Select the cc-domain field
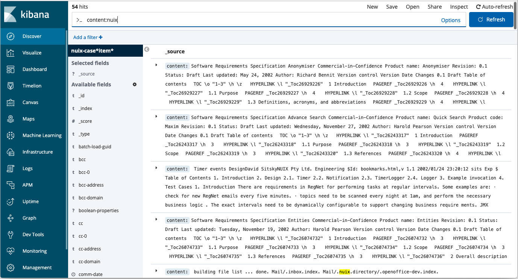 click(x=89, y=262)
